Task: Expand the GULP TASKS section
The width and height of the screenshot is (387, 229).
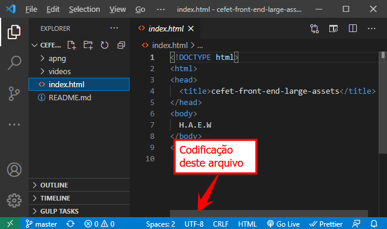Action: 79,211
